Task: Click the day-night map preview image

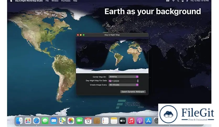Action: pos(112,55)
